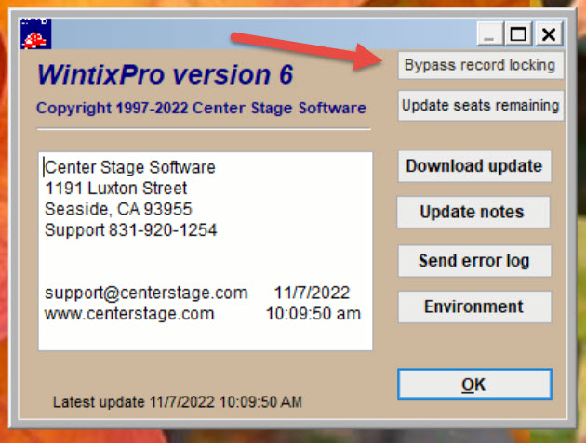Click the Copyright 1997-2022 Center Stage text
This screenshot has width=586, height=443.
pyautogui.click(x=201, y=109)
